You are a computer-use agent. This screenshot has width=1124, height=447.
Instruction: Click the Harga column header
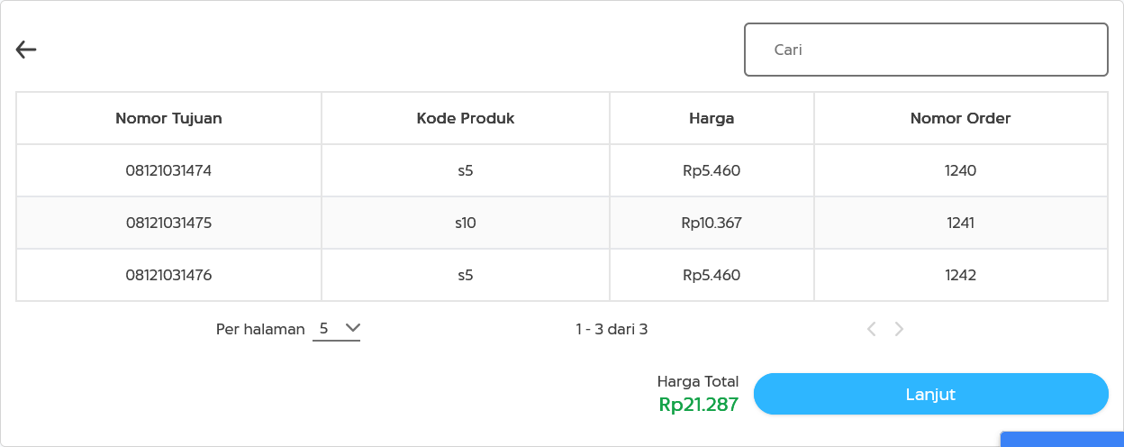[712, 118]
